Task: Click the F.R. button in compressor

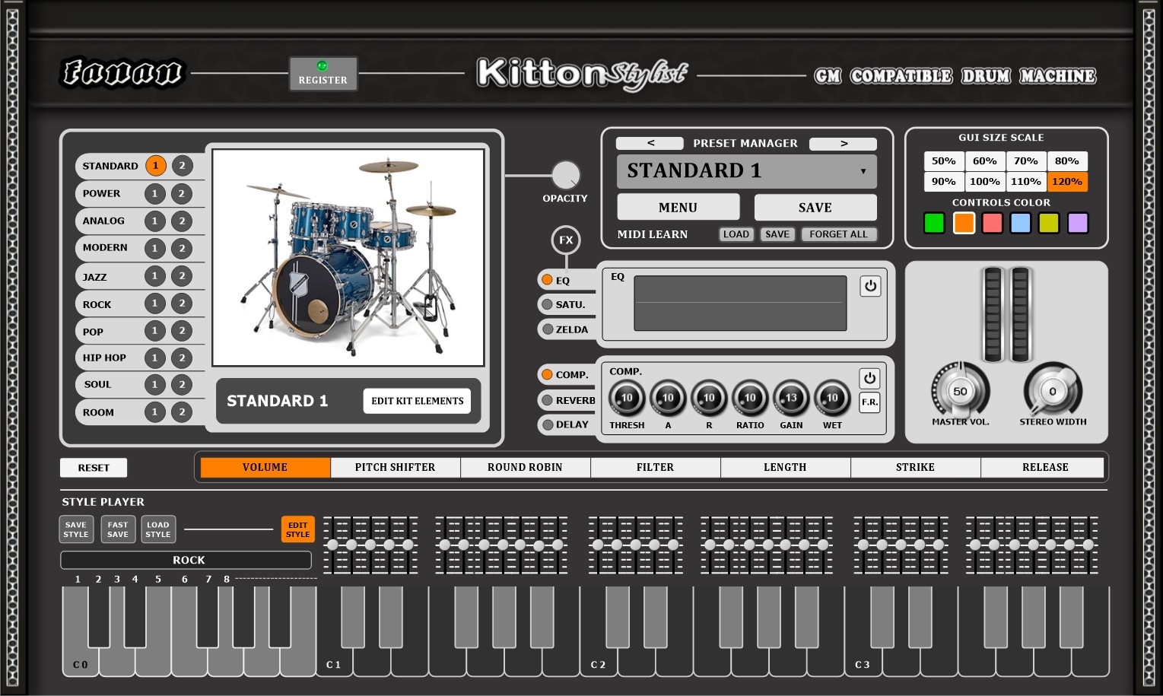Action: pos(869,402)
